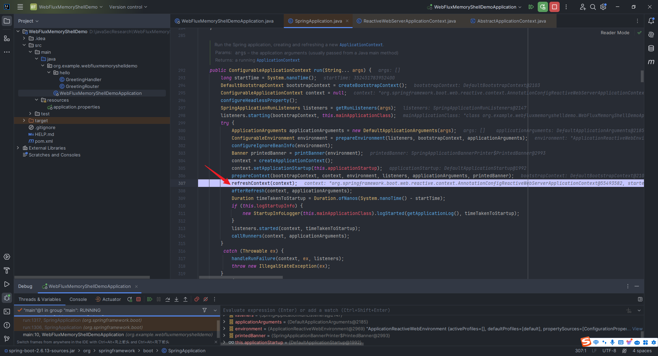Image resolution: width=658 pixels, height=356 pixels.
Task: Select frame main:10, WebFluxMemoryShellDemoApplication
Action: click(x=118, y=334)
